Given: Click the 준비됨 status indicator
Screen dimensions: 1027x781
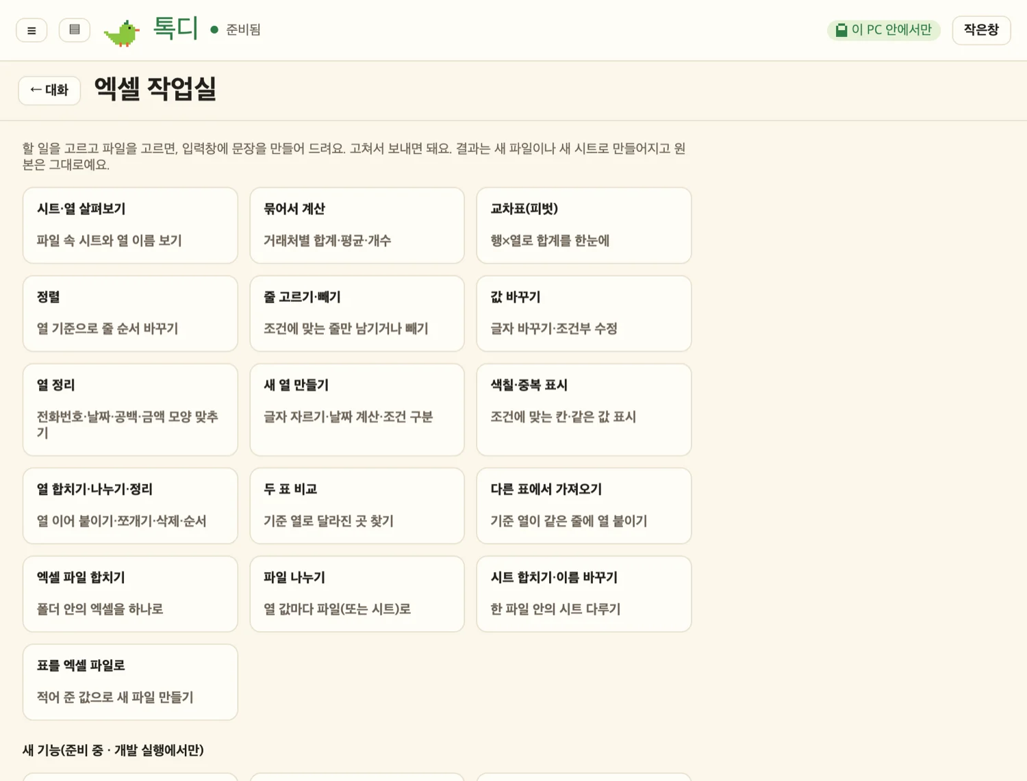Looking at the screenshot, I should [236, 29].
